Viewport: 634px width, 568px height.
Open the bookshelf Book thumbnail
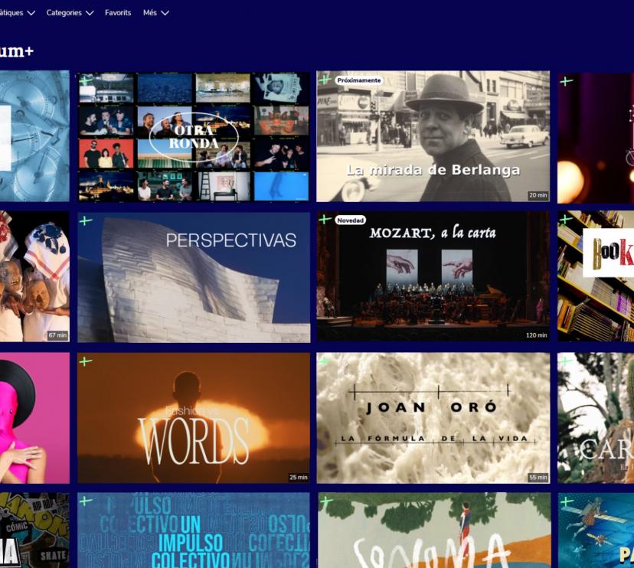tap(596, 276)
